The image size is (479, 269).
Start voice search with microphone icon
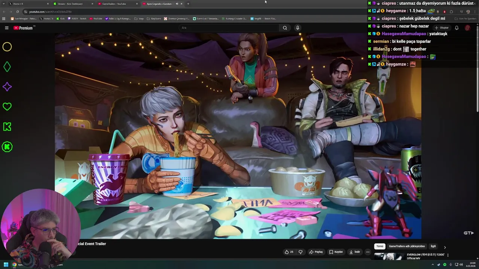click(x=298, y=28)
